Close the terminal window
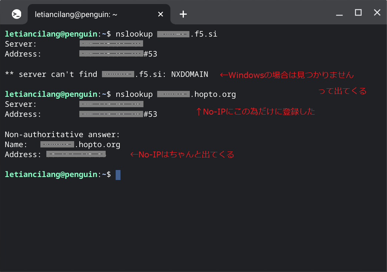This screenshot has height=272, width=387. 377,12
